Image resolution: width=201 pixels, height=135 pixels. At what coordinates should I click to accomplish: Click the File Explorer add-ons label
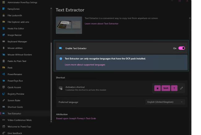(18, 22)
